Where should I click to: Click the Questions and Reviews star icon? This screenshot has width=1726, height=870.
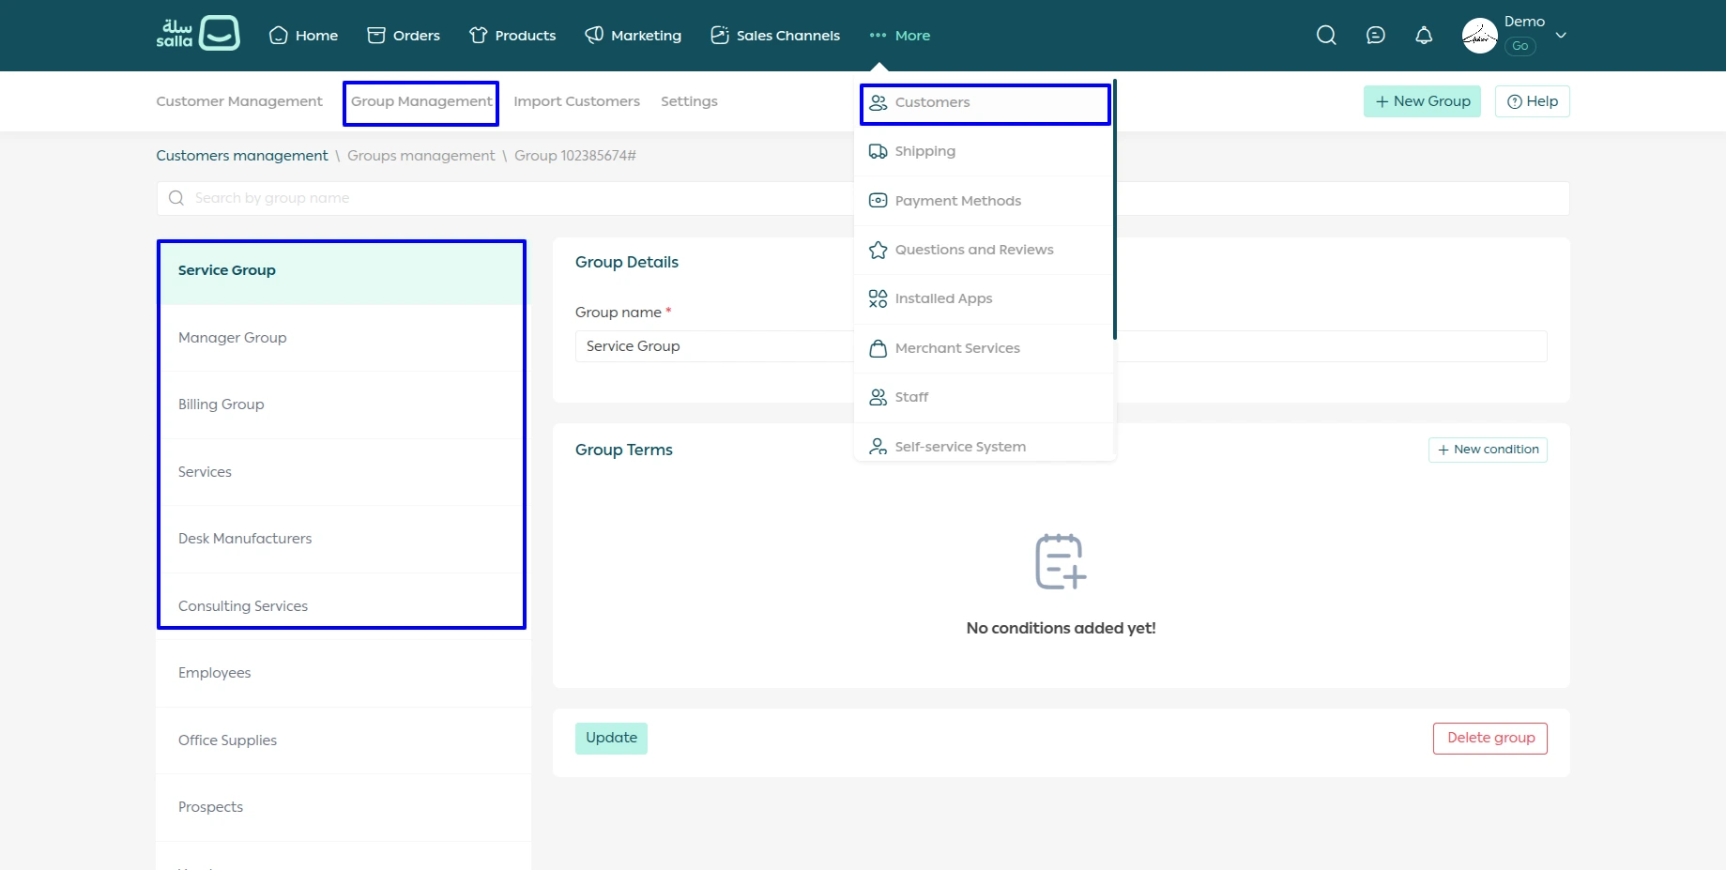pyautogui.click(x=878, y=250)
